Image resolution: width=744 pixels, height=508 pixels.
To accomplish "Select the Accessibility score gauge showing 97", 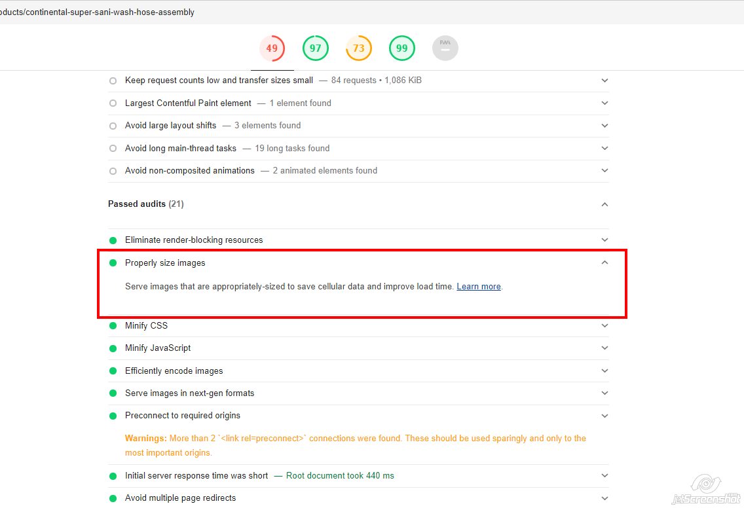I will (x=315, y=48).
